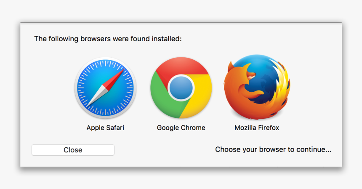
Task: Click the "Google Chrome" label
Action: point(181,128)
